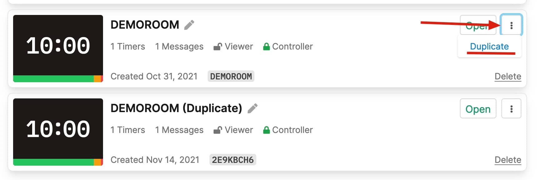Edit DEMOROOM (Duplicate) name via pencil icon
537x180 pixels.
[252, 108]
